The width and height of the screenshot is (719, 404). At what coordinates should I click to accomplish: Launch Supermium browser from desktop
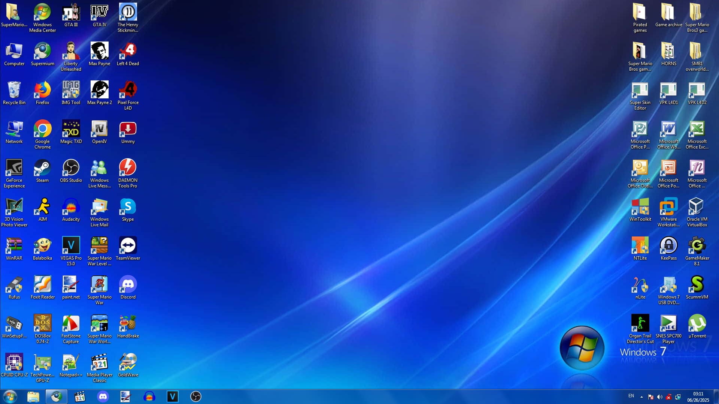pyautogui.click(x=42, y=54)
